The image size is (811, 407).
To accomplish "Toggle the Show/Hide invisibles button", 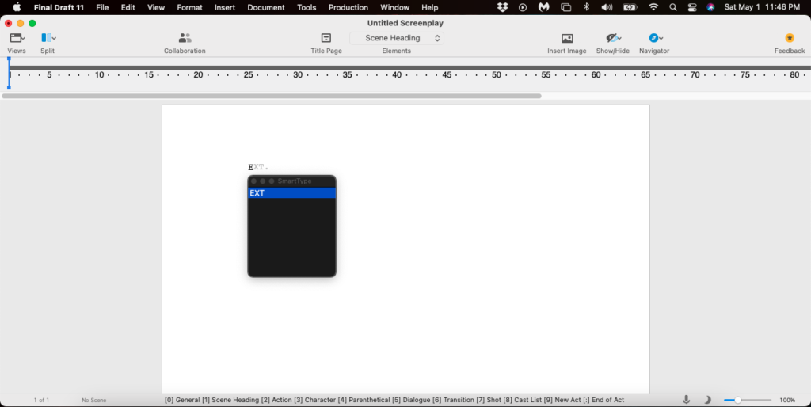I will click(x=611, y=38).
